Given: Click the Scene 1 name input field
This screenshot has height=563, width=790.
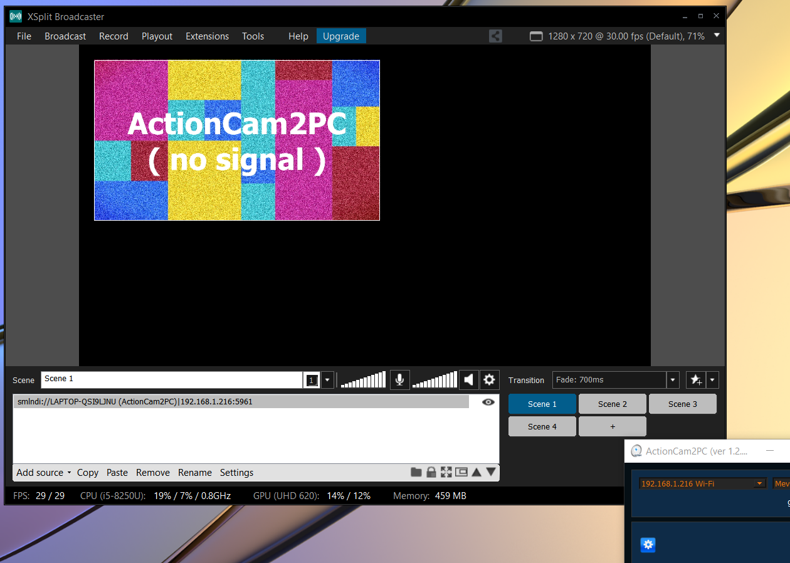Looking at the screenshot, I should (172, 380).
